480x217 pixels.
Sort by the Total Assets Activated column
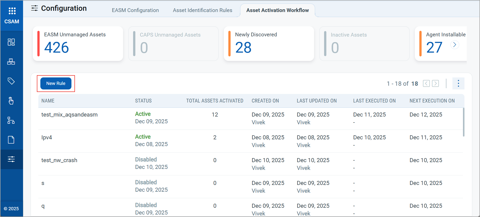tap(215, 101)
